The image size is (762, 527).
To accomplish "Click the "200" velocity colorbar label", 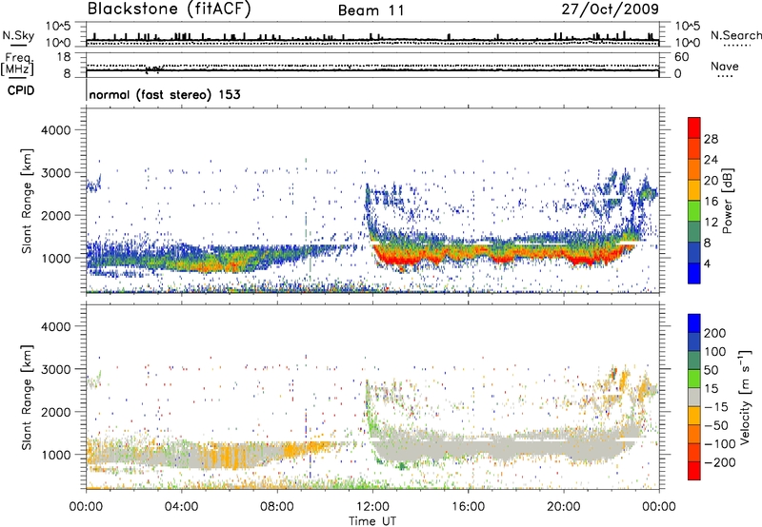I will click(x=715, y=333).
